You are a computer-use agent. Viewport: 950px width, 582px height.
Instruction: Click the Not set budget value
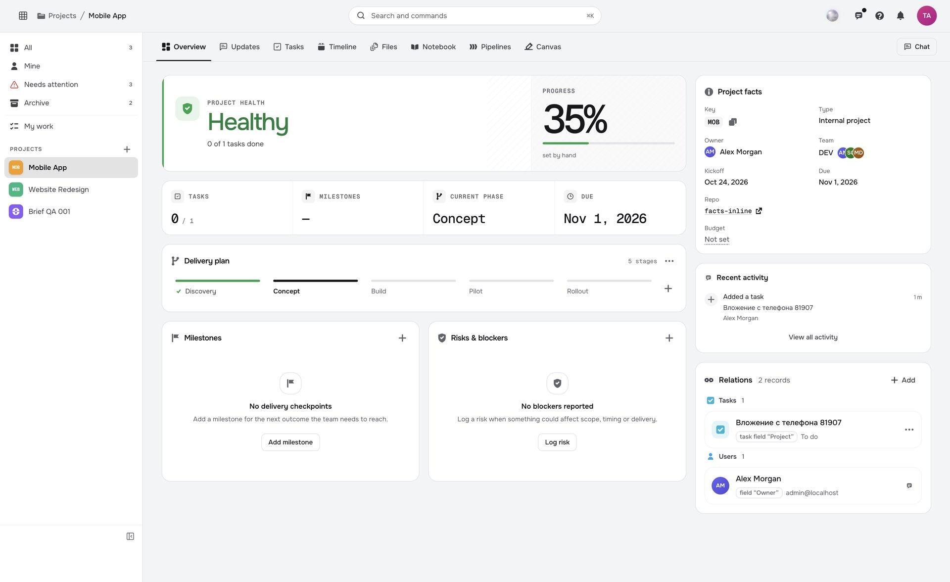pos(716,240)
